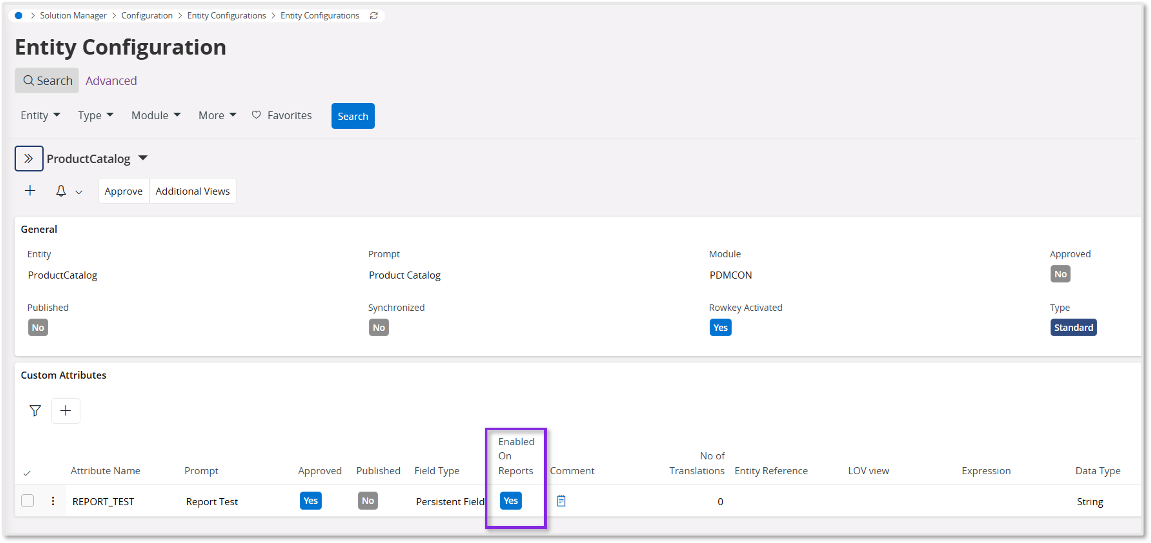Navigate to Solution Manager breadcrumb link

[73, 15]
